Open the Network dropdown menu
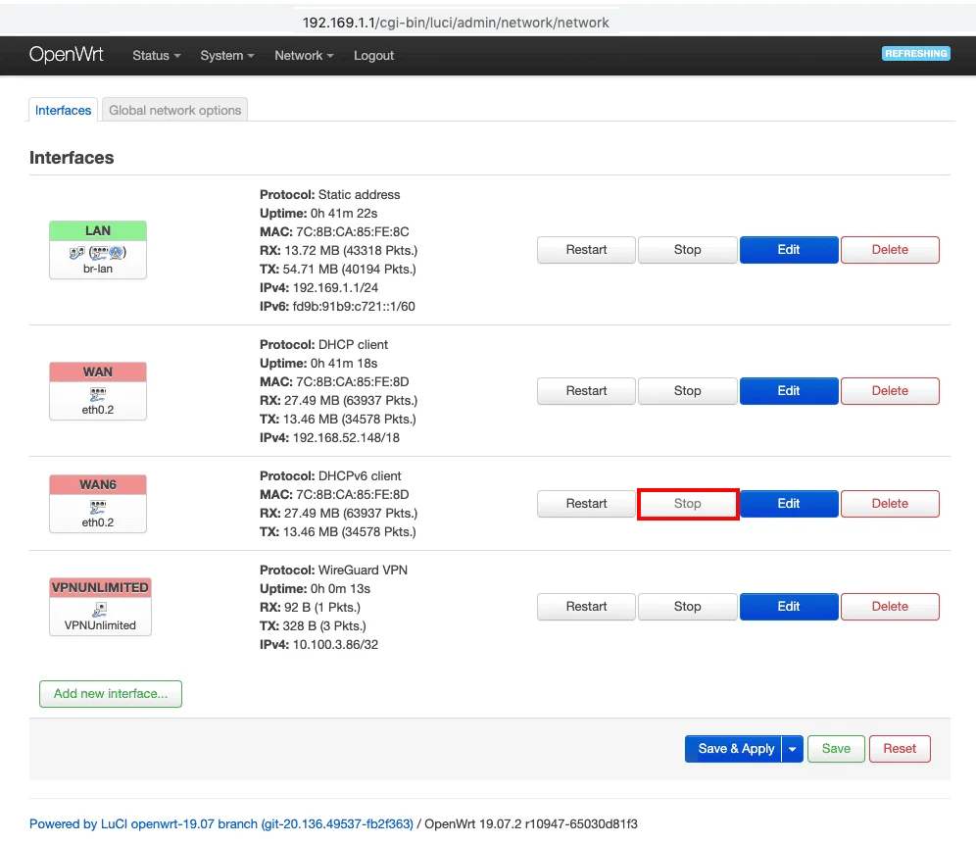976x844 pixels. [304, 56]
